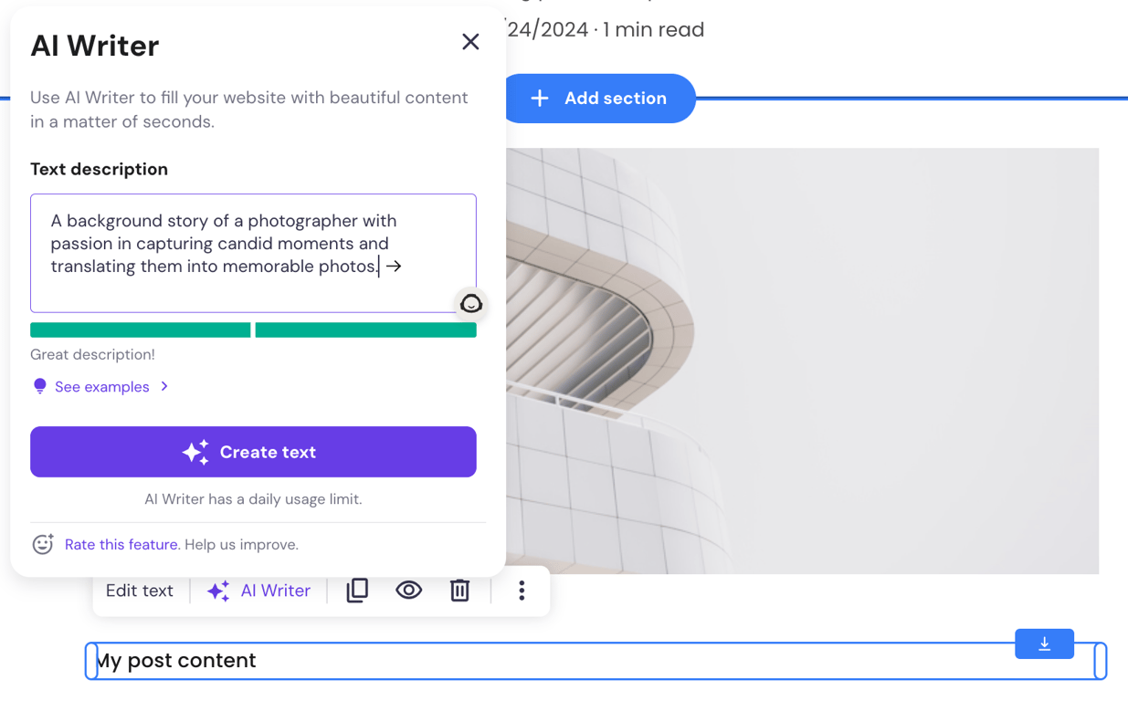Expand See examples with the chevron
The height and width of the screenshot is (701, 1128).
[164, 386]
